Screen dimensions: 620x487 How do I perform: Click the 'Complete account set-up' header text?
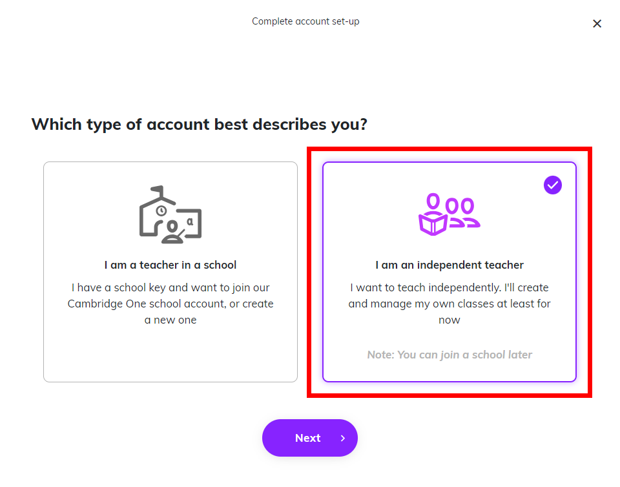click(x=305, y=21)
